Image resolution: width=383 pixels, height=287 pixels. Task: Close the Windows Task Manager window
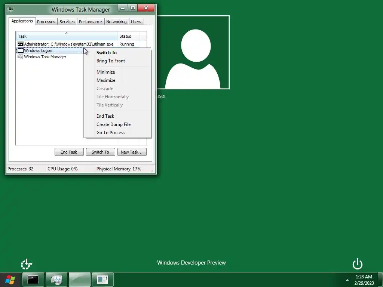click(x=146, y=8)
